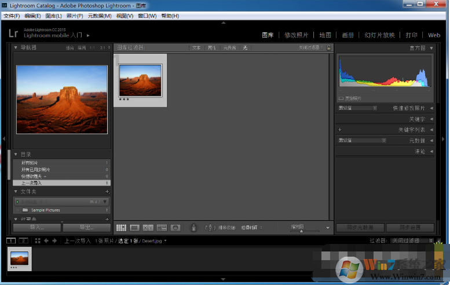The image size is (450, 285).
Task: Switch to Loupe view in toolbar
Action: [x=134, y=228]
